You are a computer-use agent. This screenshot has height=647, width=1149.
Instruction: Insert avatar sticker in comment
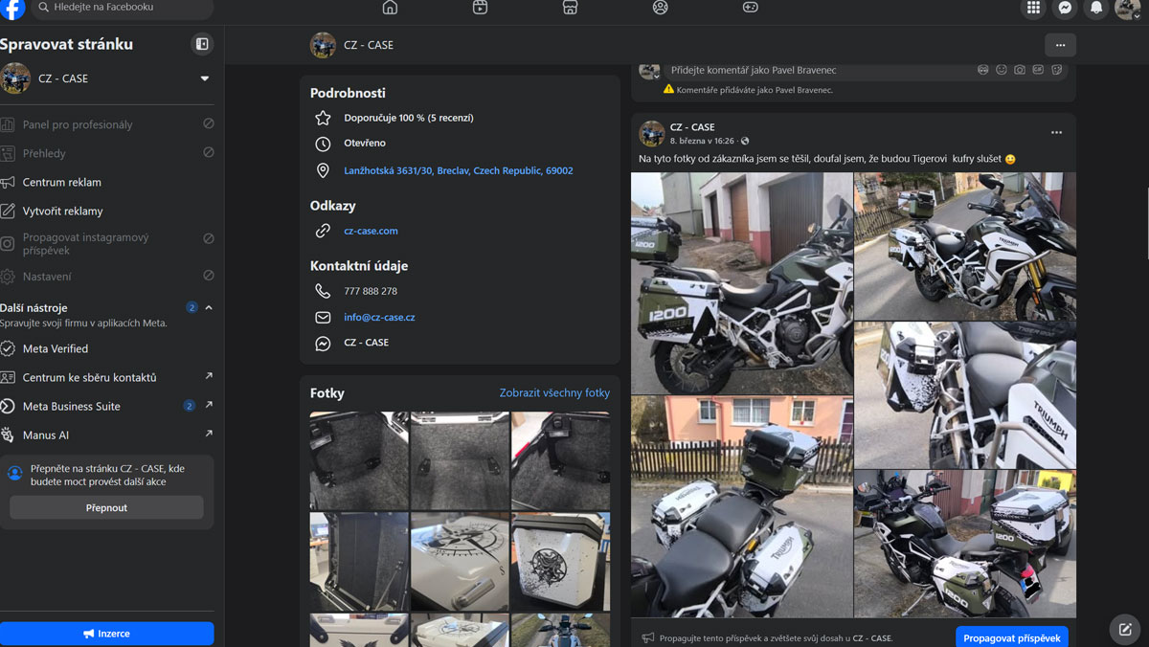[982, 70]
